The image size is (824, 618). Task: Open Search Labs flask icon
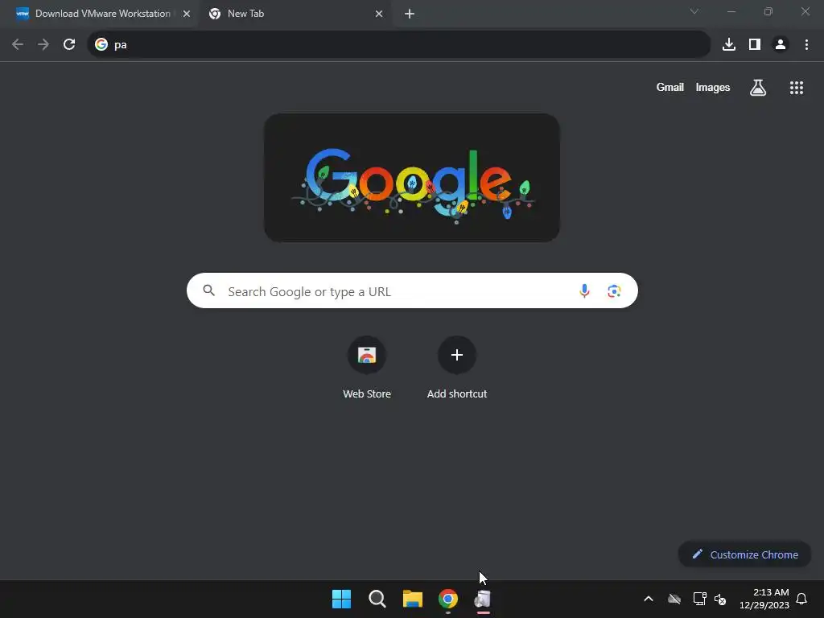pos(758,87)
